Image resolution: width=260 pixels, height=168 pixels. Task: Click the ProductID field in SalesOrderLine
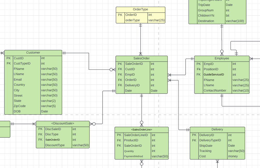tap(131, 140)
